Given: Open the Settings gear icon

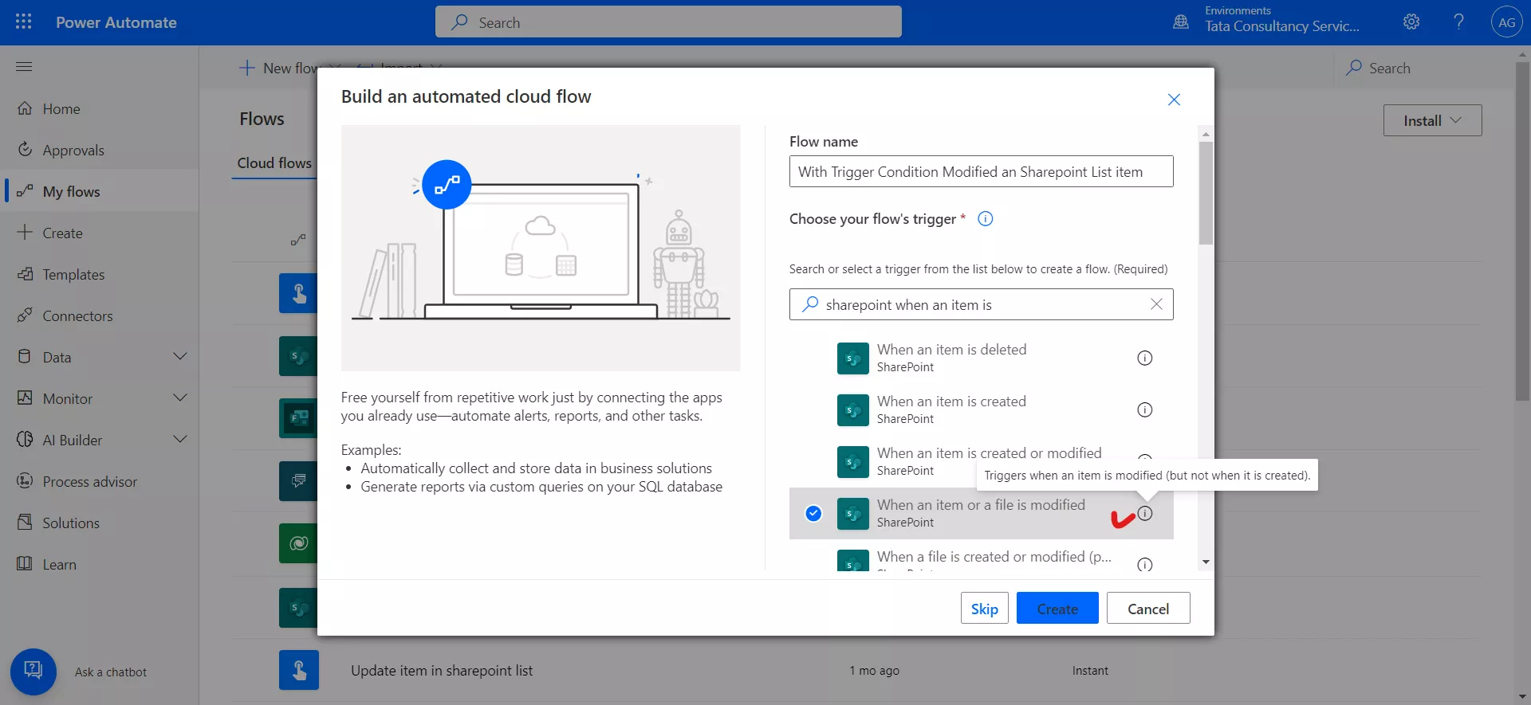Looking at the screenshot, I should (1411, 22).
